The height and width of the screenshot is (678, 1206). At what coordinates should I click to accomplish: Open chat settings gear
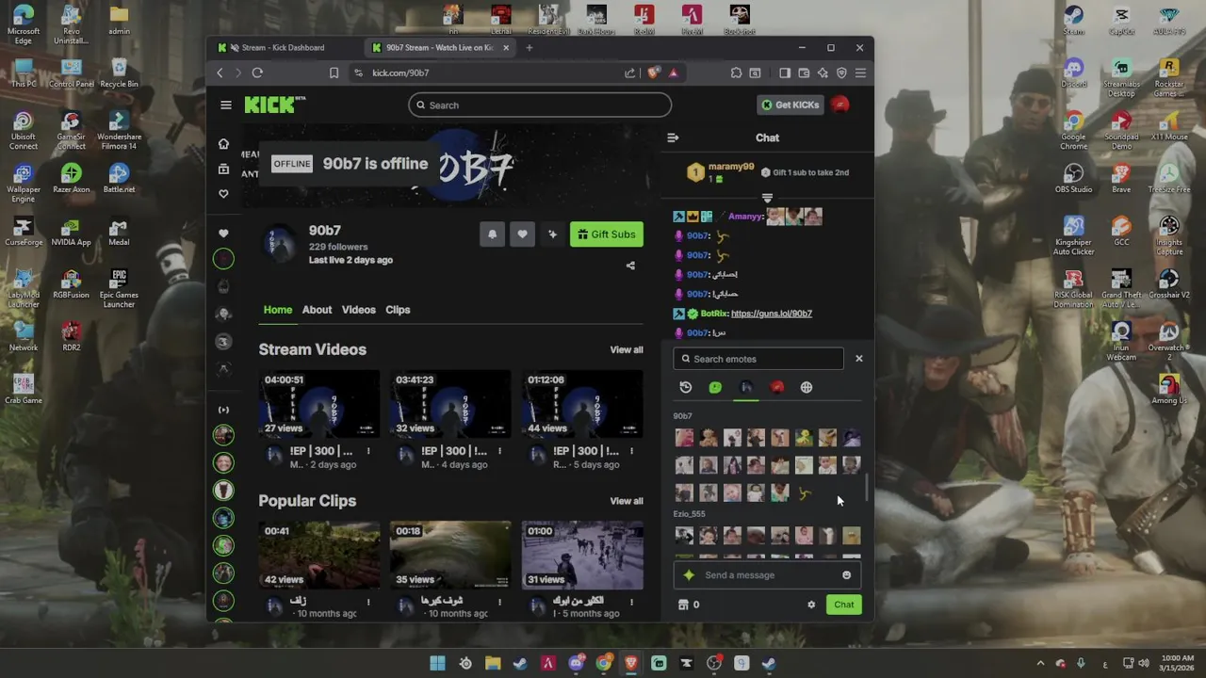point(811,605)
